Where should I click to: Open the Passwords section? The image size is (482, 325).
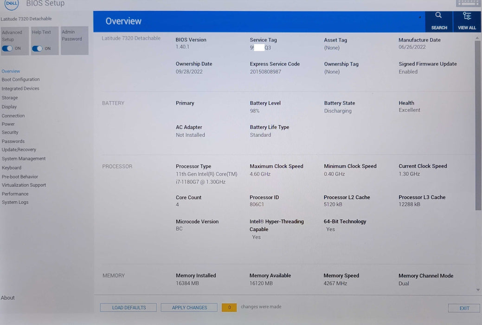(x=13, y=141)
